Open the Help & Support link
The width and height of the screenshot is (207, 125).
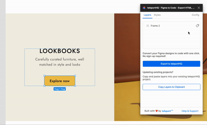pos(190,111)
